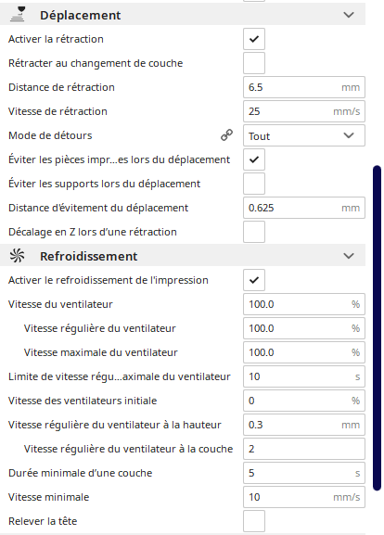Click the Vitesse du ventilateur percentage field

click(x=304, y=304)
